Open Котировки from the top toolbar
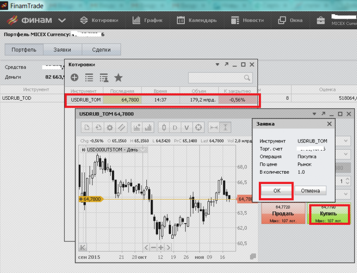The image size is (357, 273). [x=99, y=20]
